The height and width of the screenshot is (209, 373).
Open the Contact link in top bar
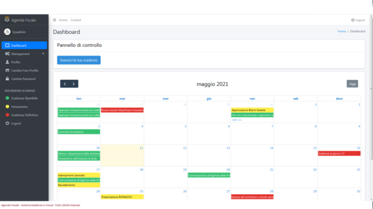click(x=76, y=20)
